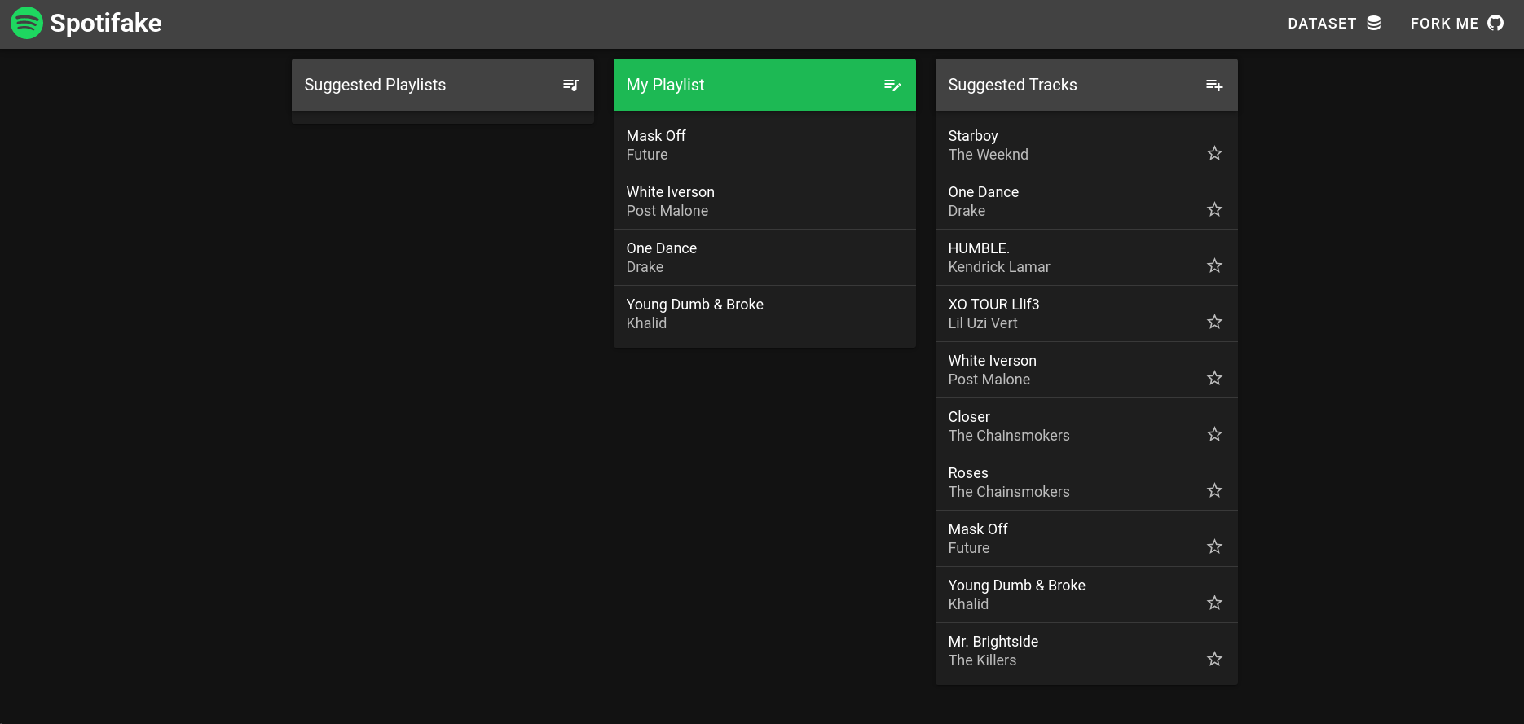Star the Roses track

1214,490
